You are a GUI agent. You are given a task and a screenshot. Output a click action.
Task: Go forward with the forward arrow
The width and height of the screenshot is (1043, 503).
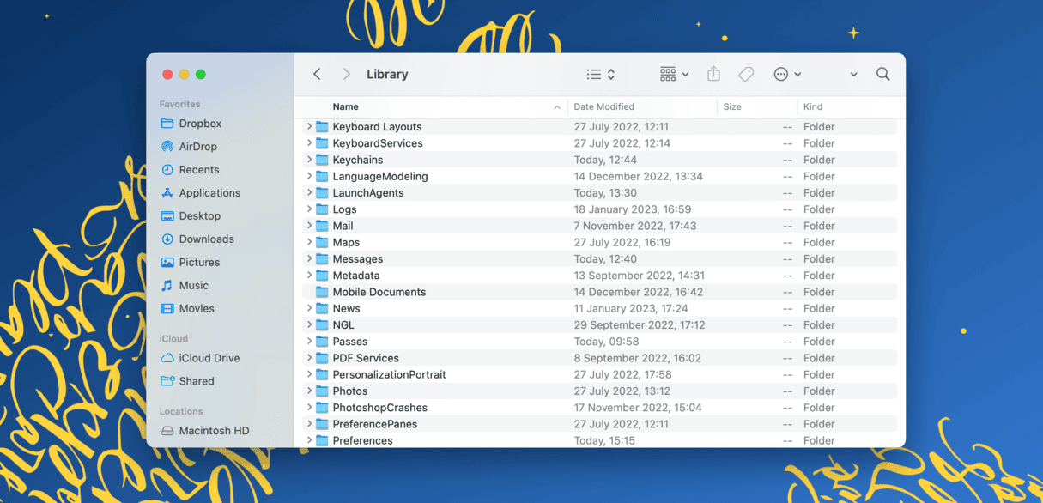click(347, 75)
